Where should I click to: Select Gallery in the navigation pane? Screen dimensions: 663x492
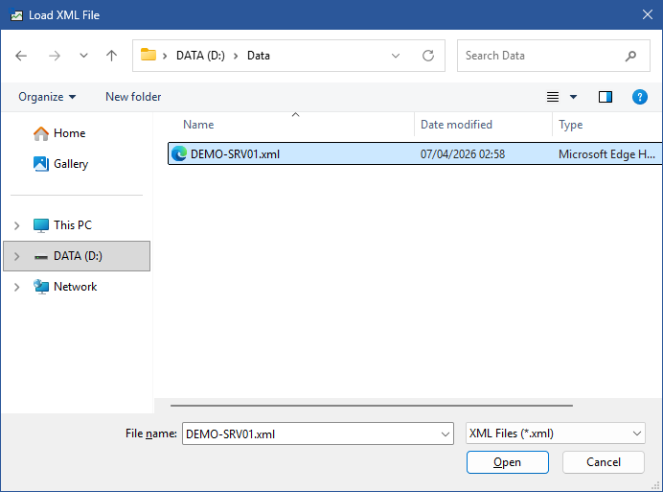point(71,164)
